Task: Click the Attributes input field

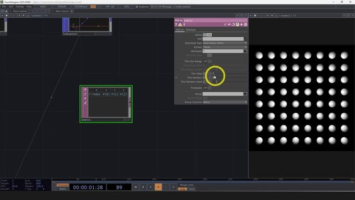Action: (x=223, y=51)
